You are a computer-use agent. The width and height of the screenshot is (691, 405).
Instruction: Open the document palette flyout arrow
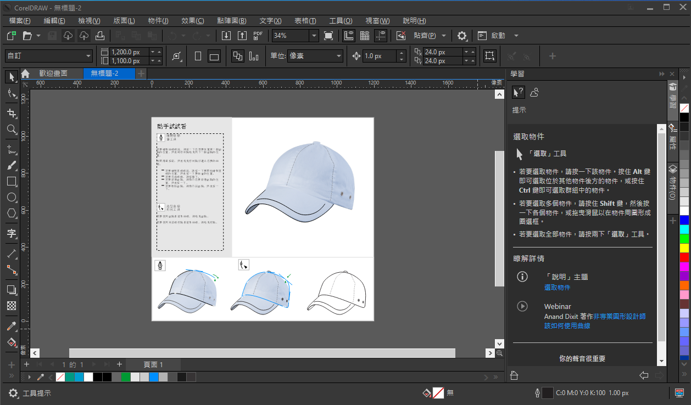[x=29, y=377]
